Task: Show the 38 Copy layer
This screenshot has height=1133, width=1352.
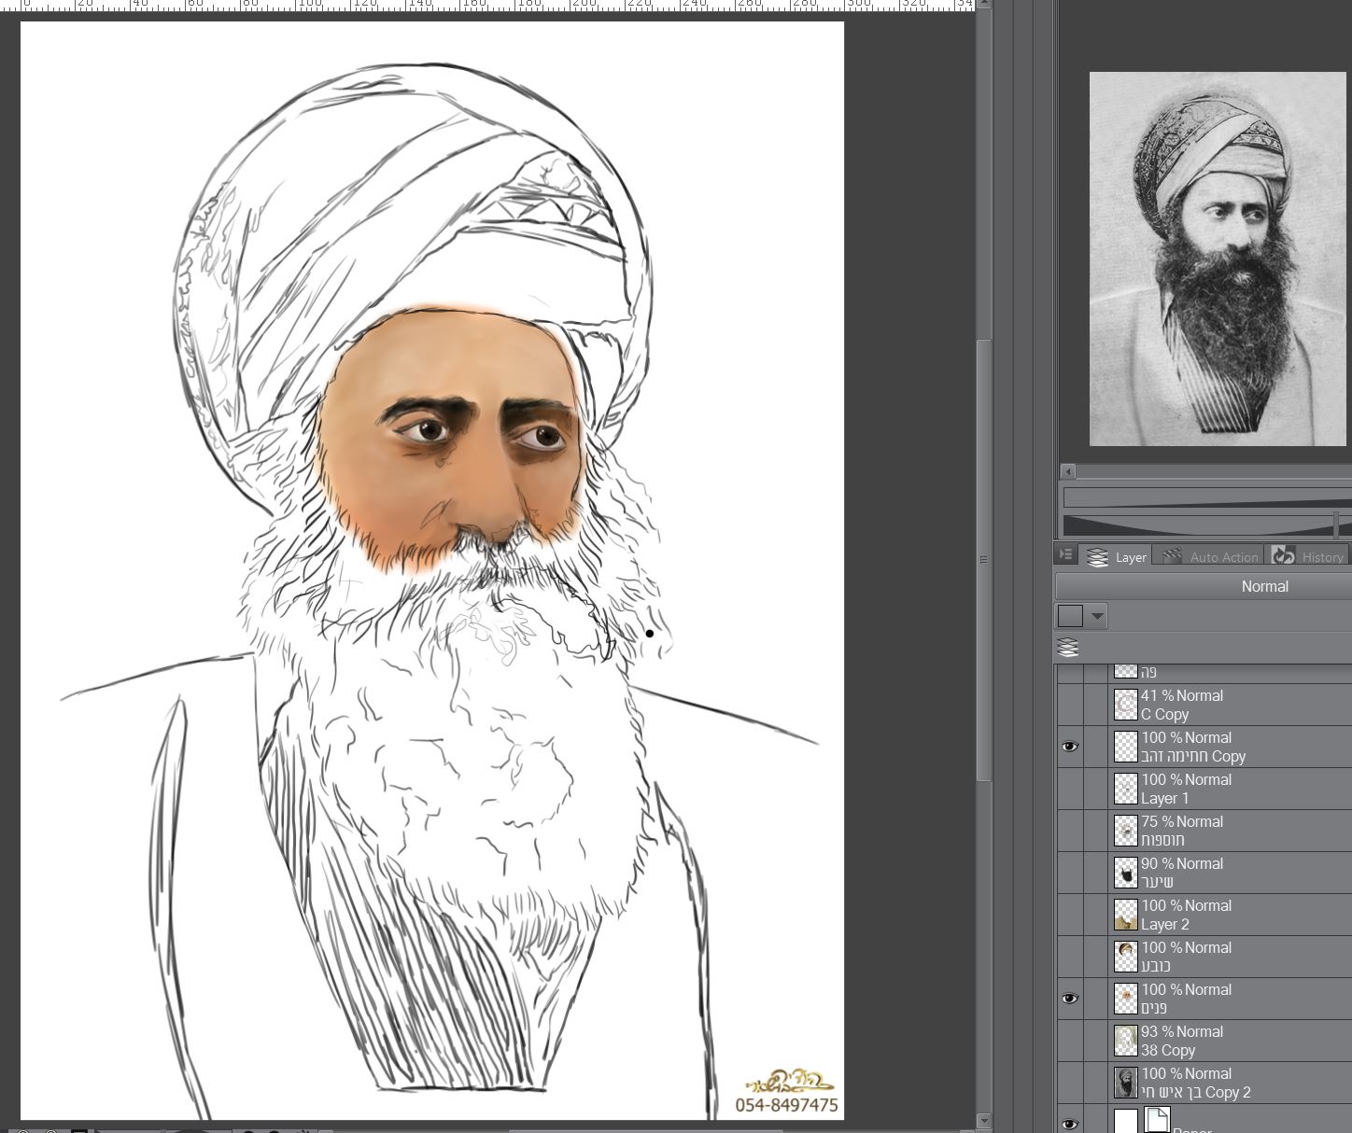Action: tap(1070, 1041)
